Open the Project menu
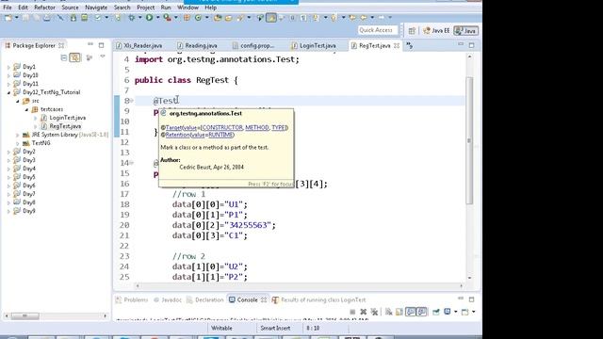 (x=146, y=8)
